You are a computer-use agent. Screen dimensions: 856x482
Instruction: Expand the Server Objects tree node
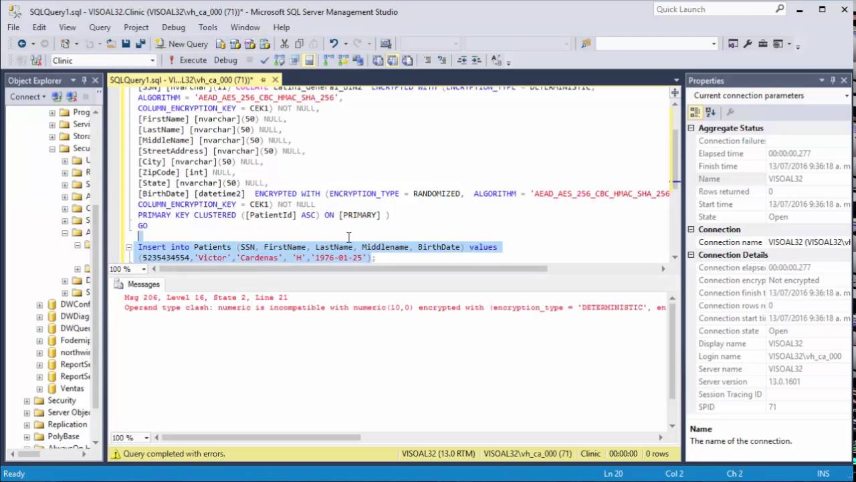pos(27,413)
